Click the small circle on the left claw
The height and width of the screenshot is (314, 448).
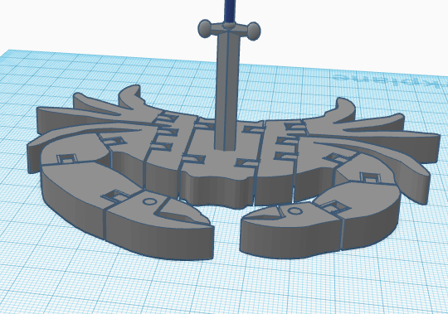pyautogui.click(x=149, y=201)
